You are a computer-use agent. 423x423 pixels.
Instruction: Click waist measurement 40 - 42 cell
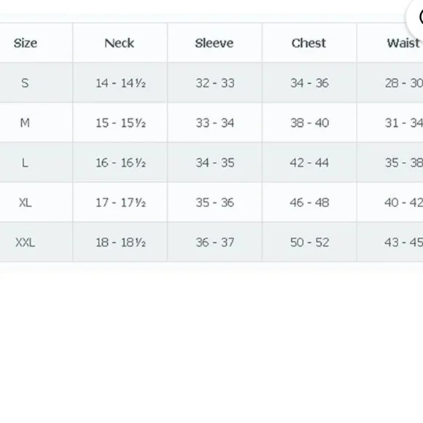point(390,202)
